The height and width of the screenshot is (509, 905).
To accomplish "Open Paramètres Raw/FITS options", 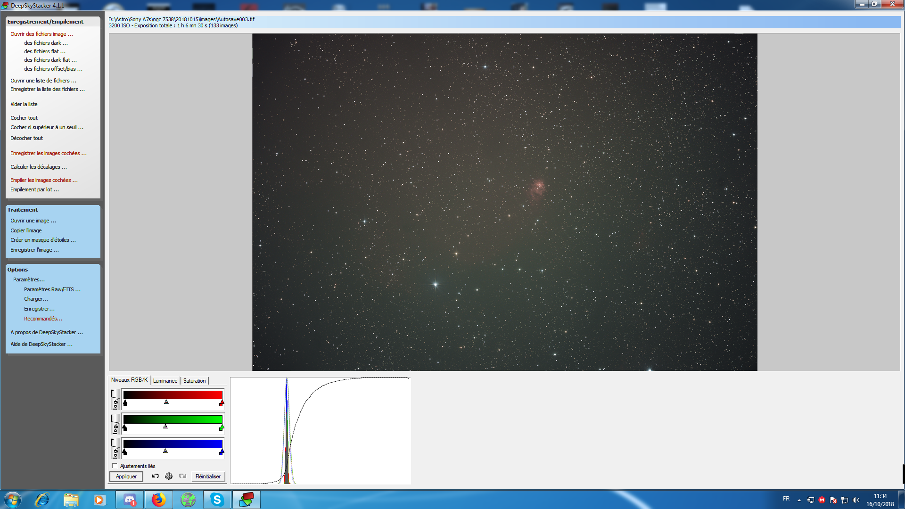I will [x=52, y=289].
